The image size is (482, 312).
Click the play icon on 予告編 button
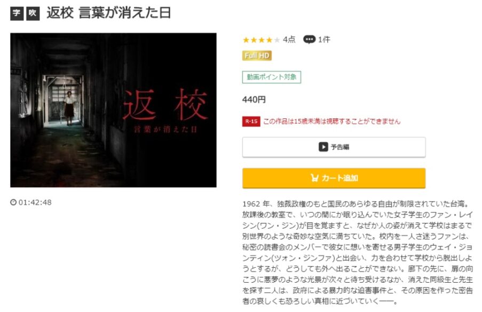pyautogui.click(x=323, y=147)
